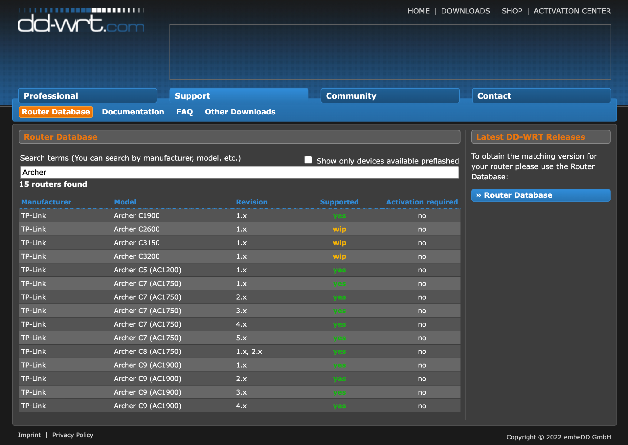Select the Archer C1900 row
This screenshot has height=445, width=628.
[x=239, y=215]
